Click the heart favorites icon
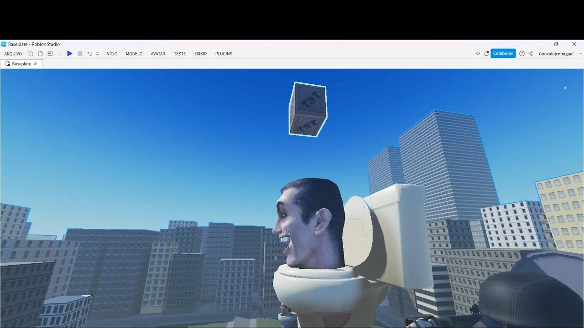This screenshot has width=584, height=328. (x=478, y=54)
